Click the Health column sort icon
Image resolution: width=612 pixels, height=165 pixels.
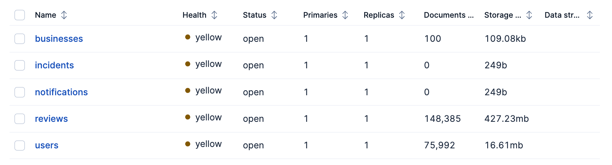214,15
